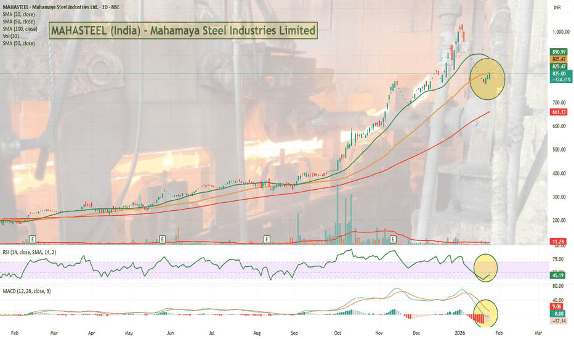Open the earnings marker E before June
Screen dimensions: 574x339
click(x=162, y=239)
